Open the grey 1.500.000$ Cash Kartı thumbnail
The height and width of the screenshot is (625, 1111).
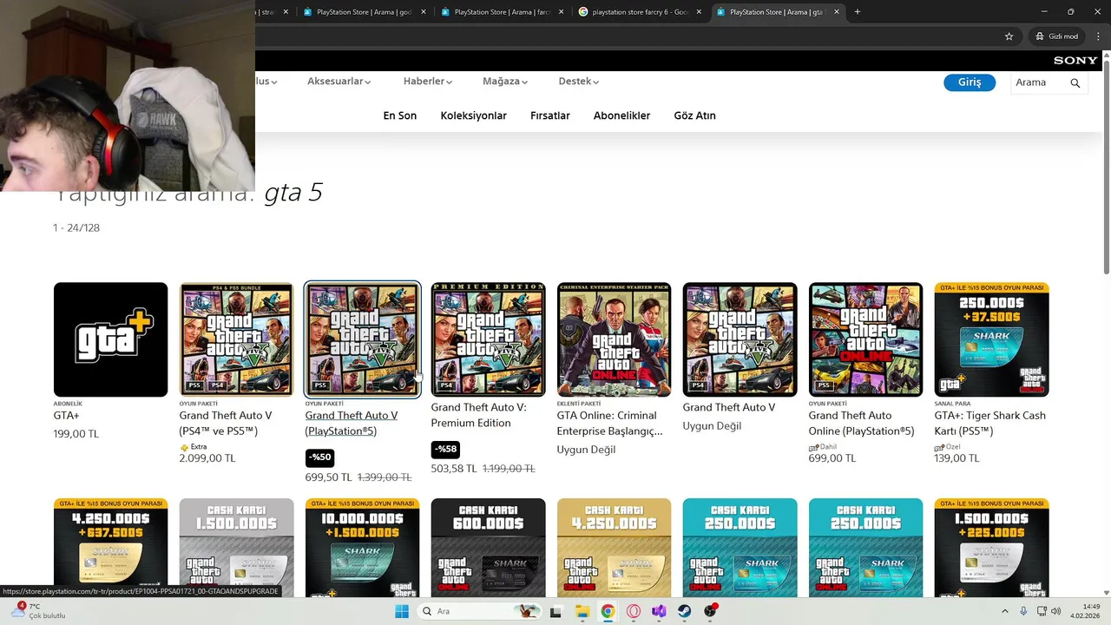236,547
